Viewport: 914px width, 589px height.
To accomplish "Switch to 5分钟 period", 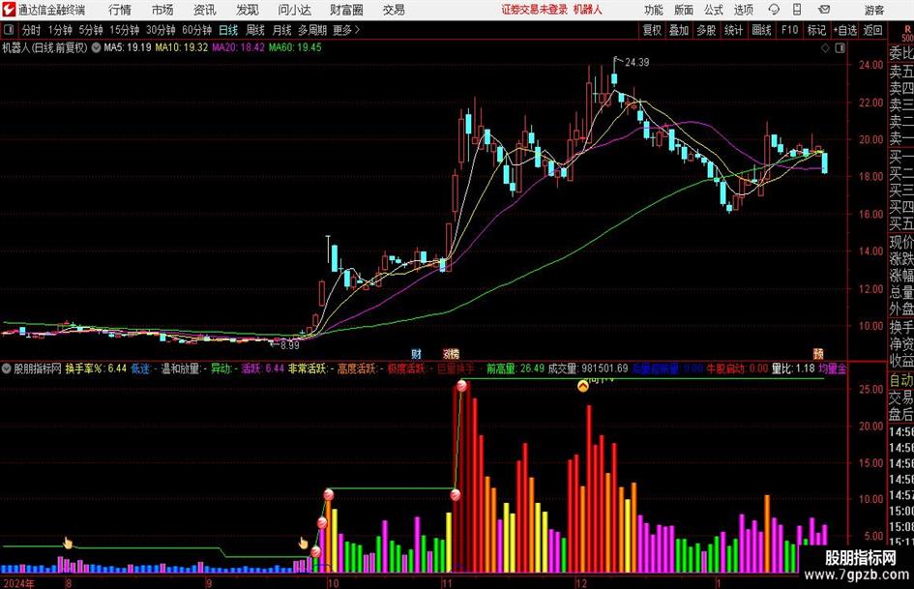I will tap(91, 30).
